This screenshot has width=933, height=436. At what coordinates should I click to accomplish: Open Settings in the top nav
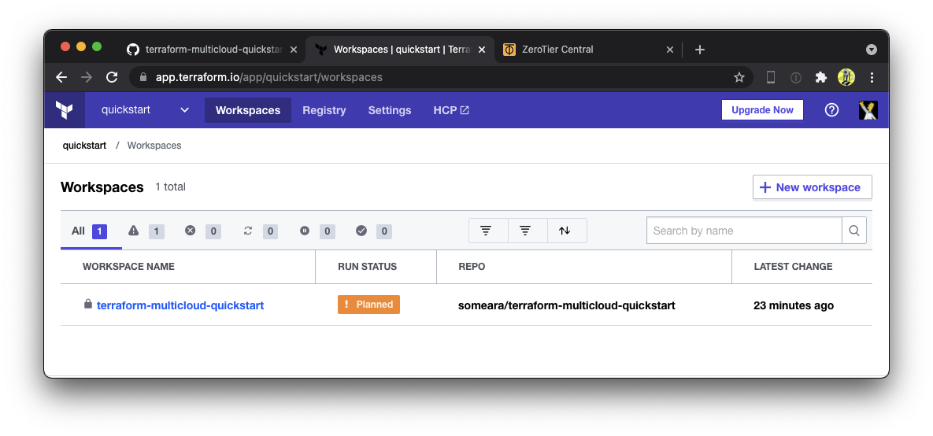pyautogui.click(x=390, y=110)
